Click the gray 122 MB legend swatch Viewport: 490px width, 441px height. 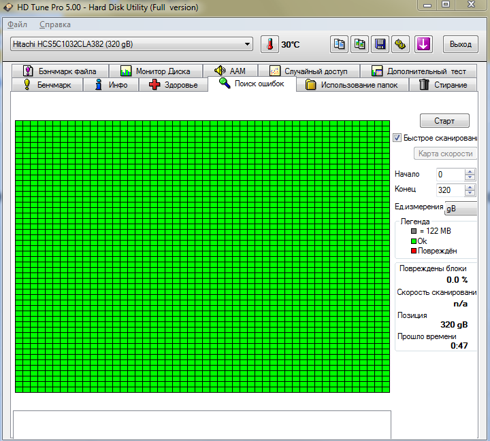(x=414, y=231)
